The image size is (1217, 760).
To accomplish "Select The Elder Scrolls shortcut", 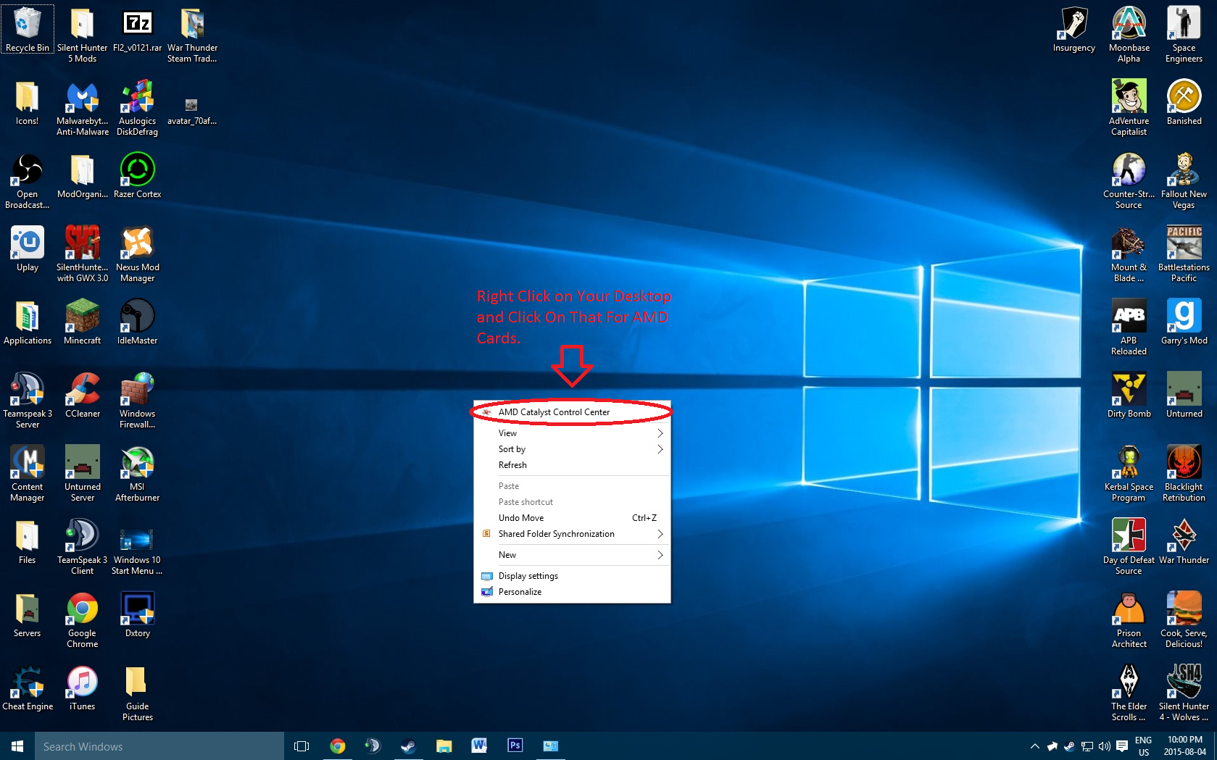I will tap(1129, 693).
